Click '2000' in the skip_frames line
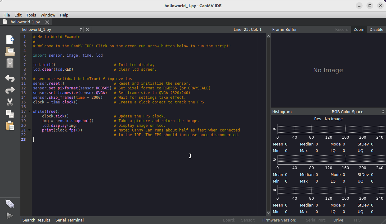 [x=96, y=98]
